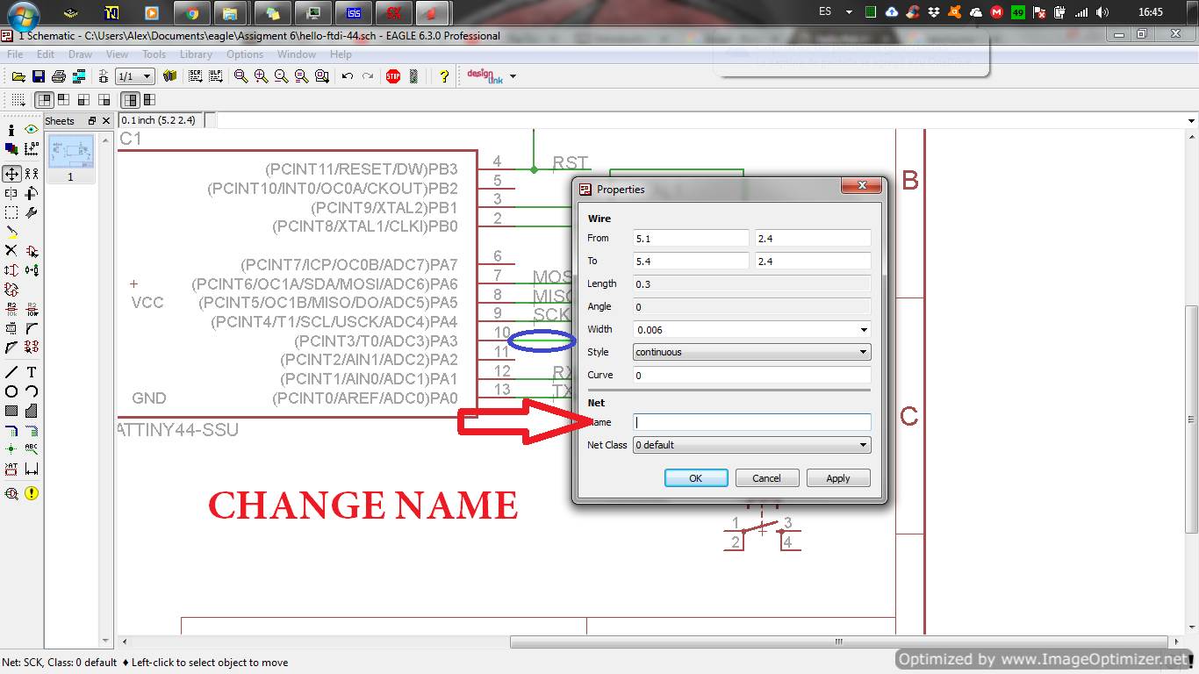Screen dimensions: 1199x674
Task: Open the Display layers tool icon
Action: pyautogui.click(x=11, y=149)
